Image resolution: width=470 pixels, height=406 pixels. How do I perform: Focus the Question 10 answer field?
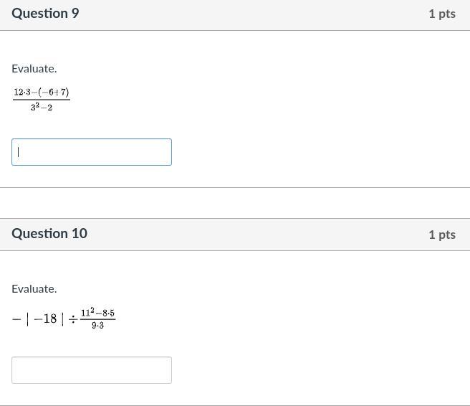91,370
